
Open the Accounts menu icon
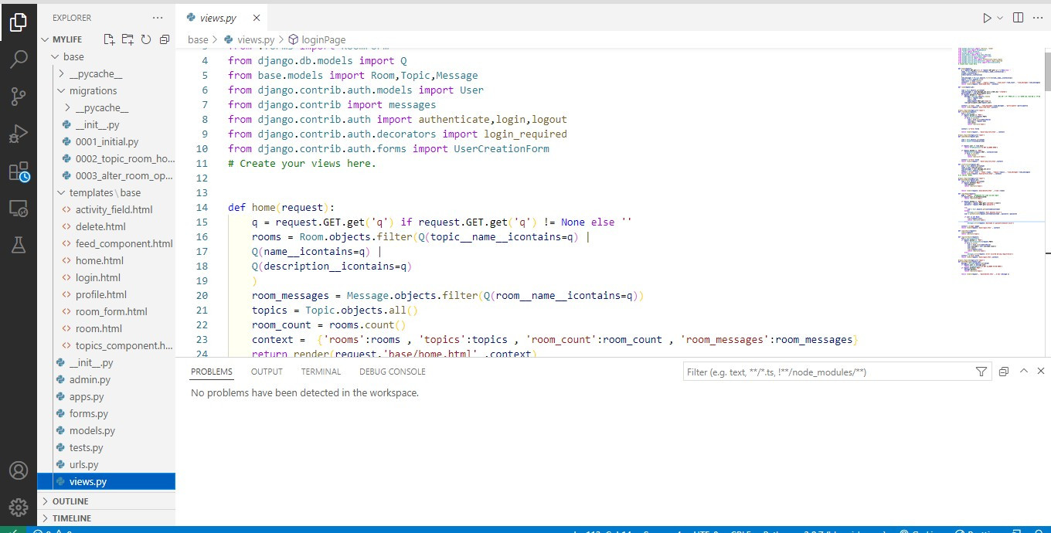tap(18, 470)
